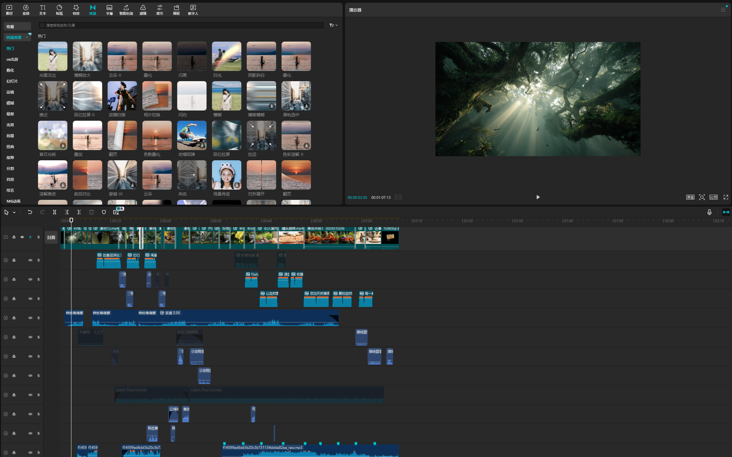Toggle eye visibility on main video track
The image size is (732, 457).
click(x=22, y=237)
